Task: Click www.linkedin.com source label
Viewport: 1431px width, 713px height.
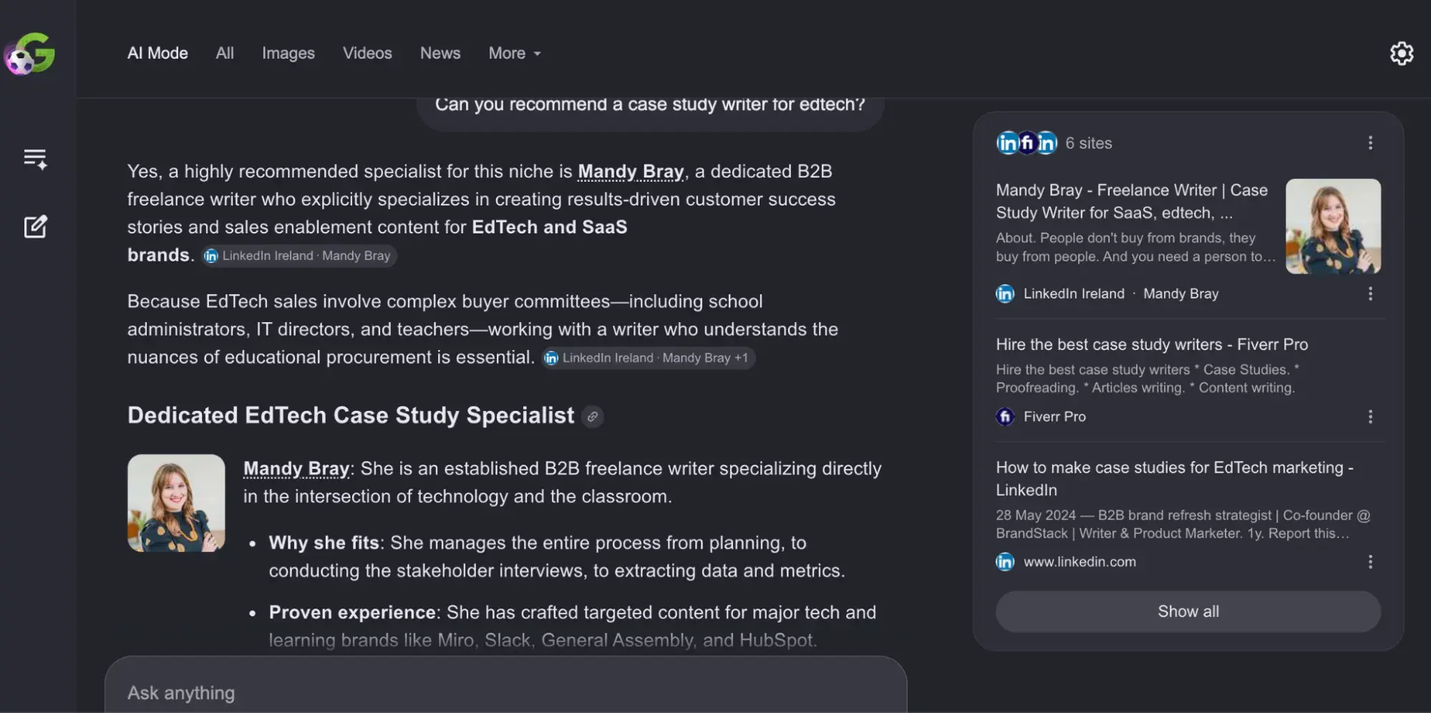Action: point(1080,562)
